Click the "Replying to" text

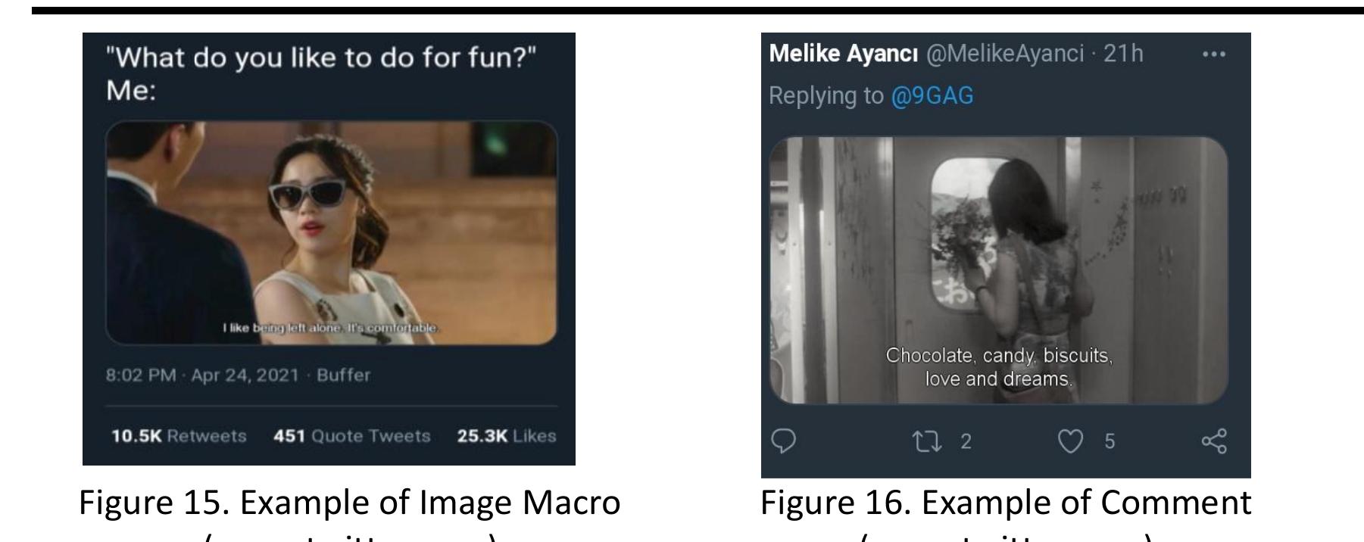(x=826, y=96)
